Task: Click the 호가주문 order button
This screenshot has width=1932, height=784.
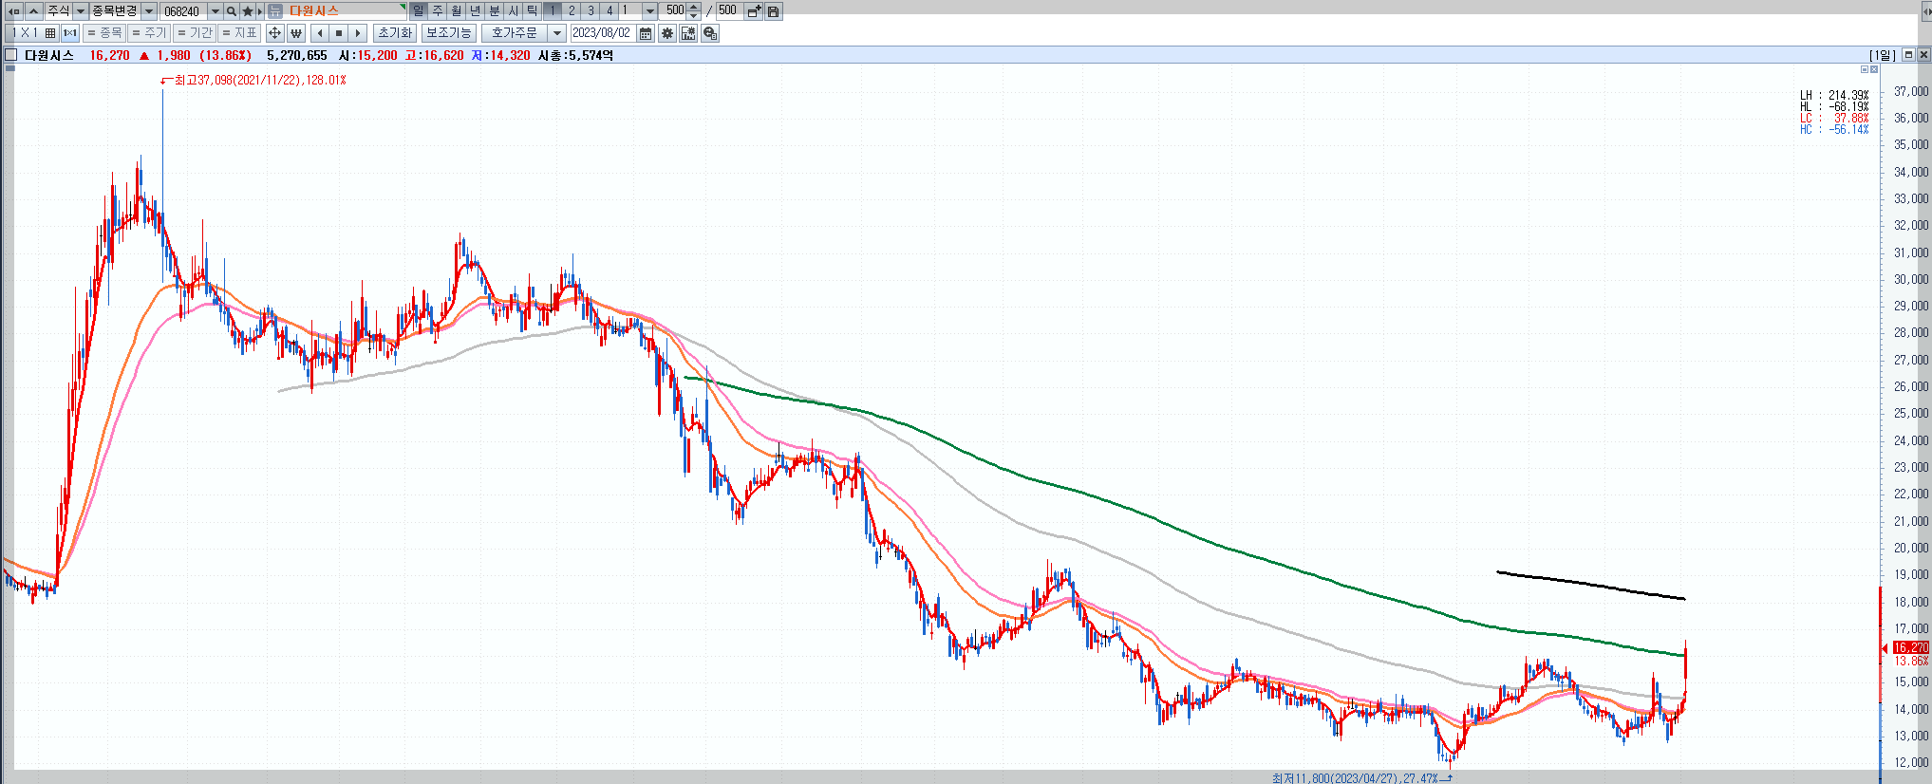Action: 515,33
